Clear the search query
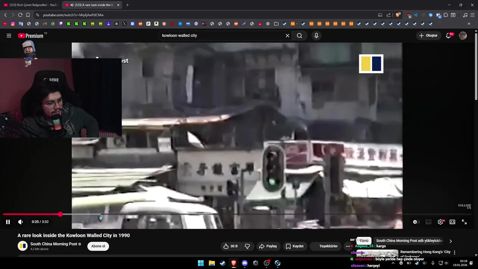478x269 pixels. point(288,35)
